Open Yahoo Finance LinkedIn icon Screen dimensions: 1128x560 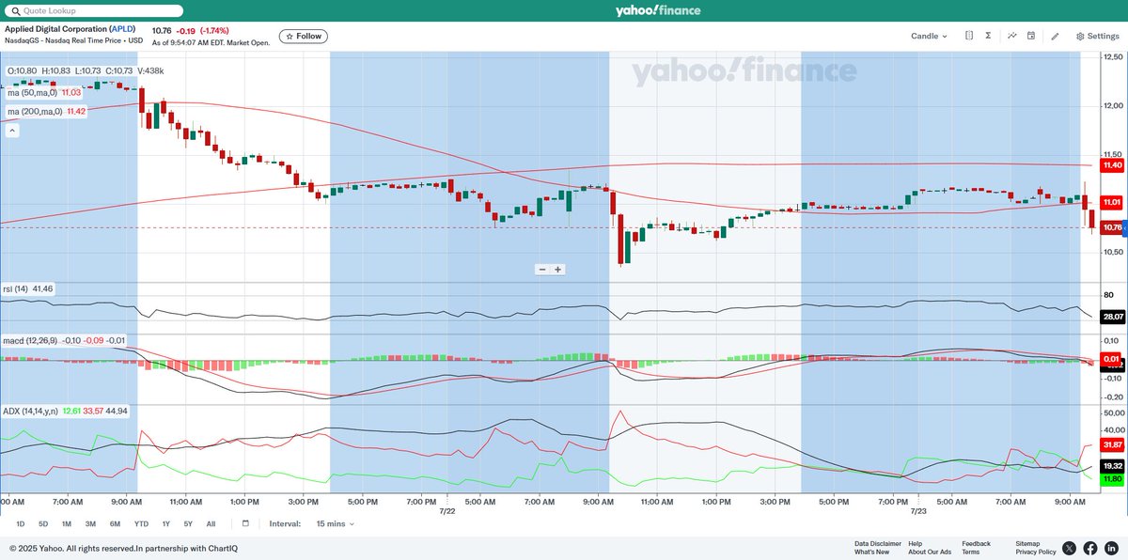tap(1112, 548)
